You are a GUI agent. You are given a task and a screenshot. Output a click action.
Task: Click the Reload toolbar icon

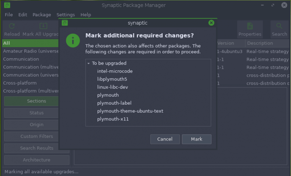coord(12,26)
